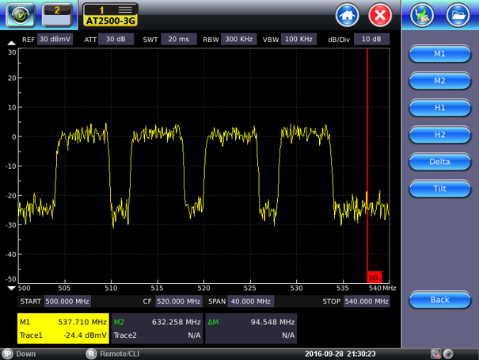Click the red X close icon
479x360 pixels.
tap(381, 14)
